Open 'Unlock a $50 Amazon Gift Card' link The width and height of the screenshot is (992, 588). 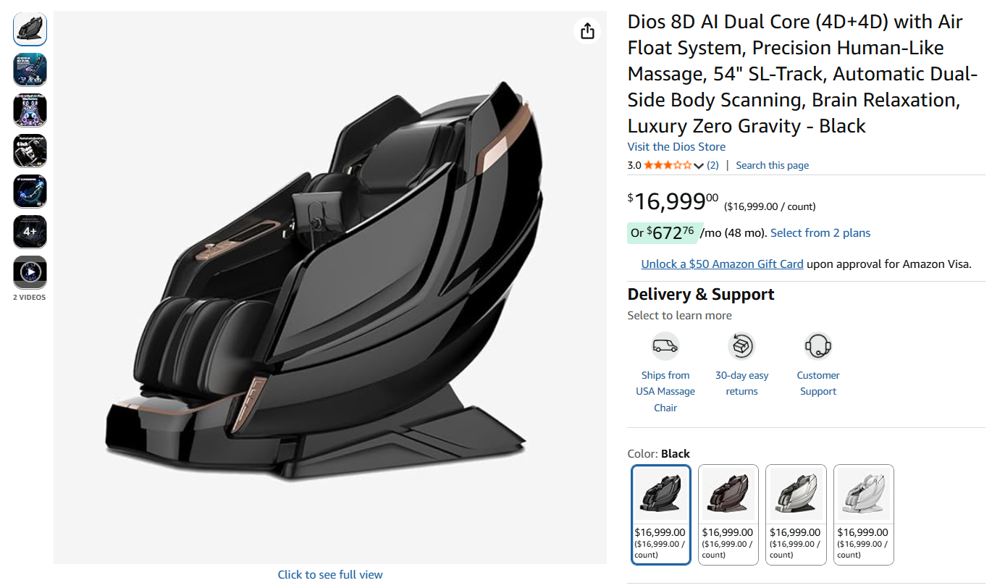click(x=721, y=264)
